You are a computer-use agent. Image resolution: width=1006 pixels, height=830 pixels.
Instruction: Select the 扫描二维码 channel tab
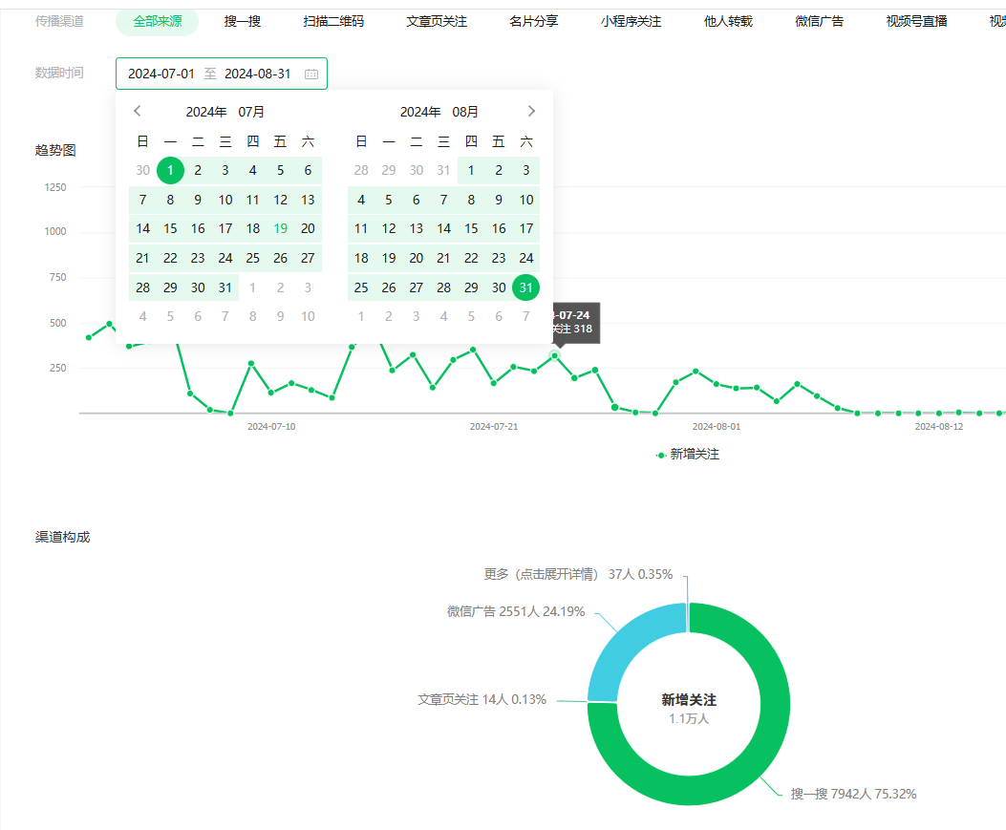(333, 21)
